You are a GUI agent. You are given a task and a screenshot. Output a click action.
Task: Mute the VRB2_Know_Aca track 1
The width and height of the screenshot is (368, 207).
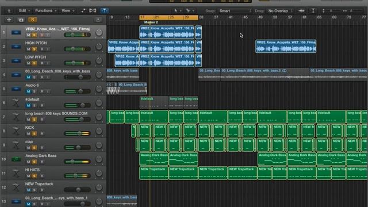coord(28,35)
